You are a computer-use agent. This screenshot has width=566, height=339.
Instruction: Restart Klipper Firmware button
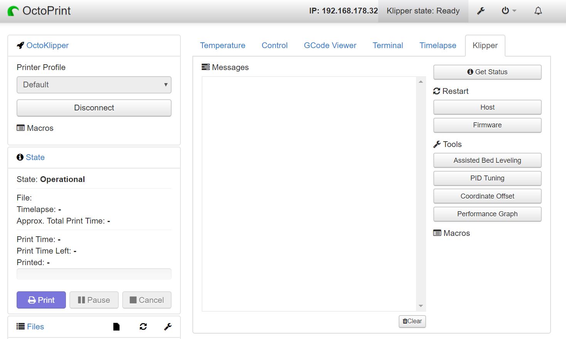(487, 125)
